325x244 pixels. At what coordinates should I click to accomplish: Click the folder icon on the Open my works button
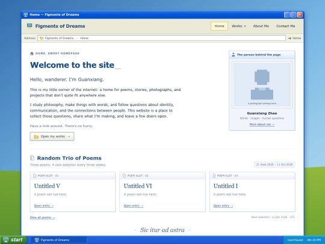(36, 137)
